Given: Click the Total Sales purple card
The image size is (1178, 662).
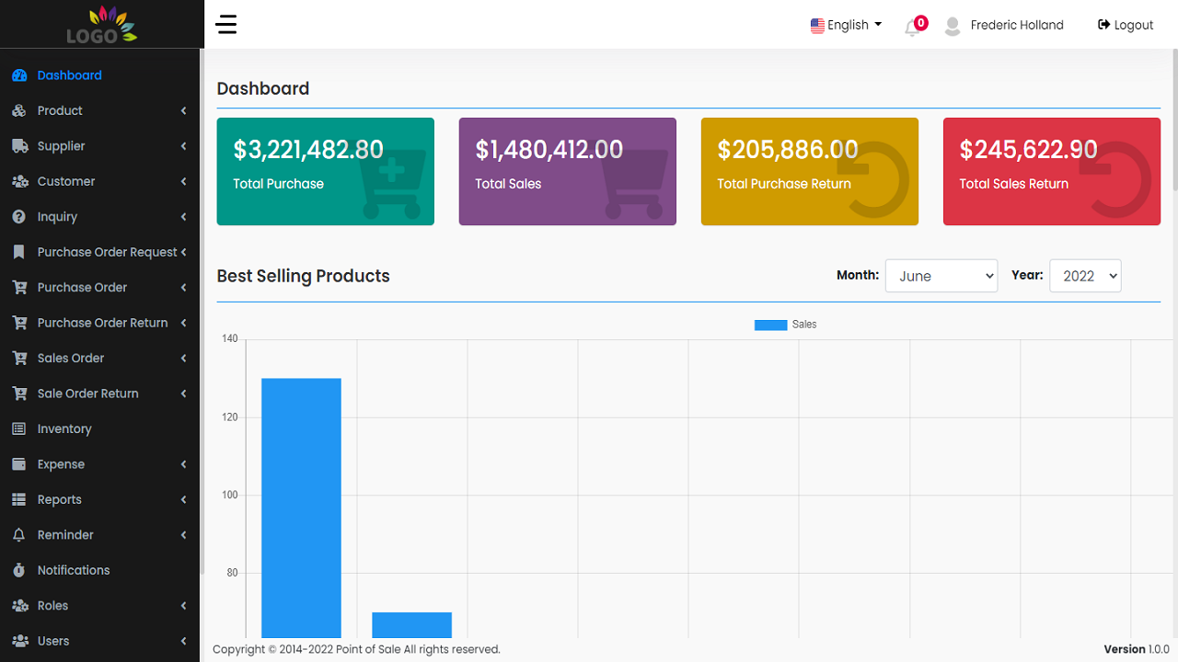Looking at the screenshot, I should coord(567,171).
